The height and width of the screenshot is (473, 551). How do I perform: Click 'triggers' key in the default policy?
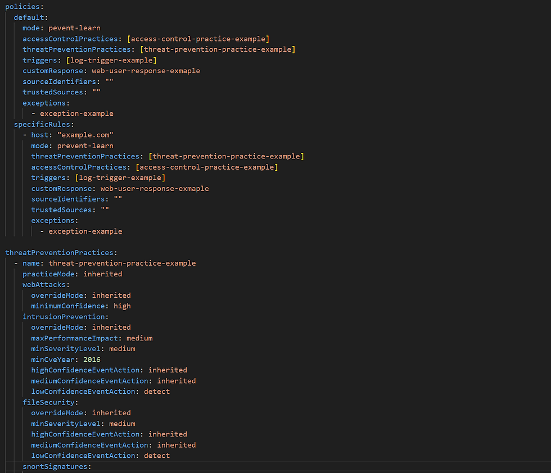point(40,60)
